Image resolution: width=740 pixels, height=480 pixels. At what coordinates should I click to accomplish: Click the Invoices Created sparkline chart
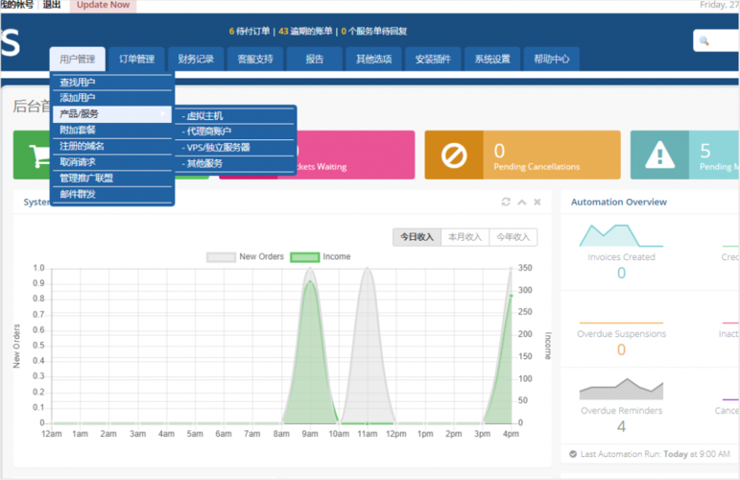[x=621, y=236]
